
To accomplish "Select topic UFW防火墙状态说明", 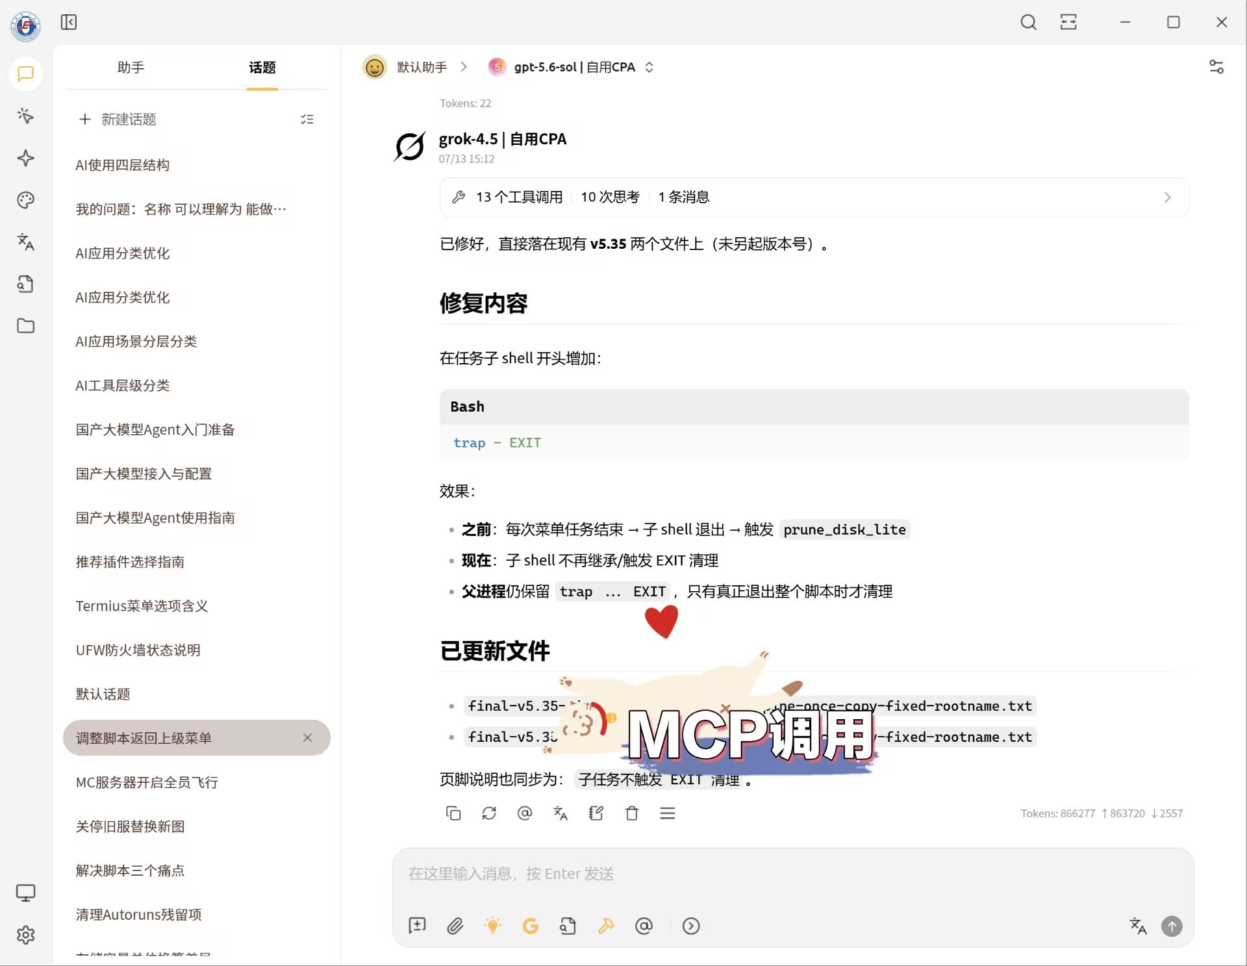I will click(197, 650).
